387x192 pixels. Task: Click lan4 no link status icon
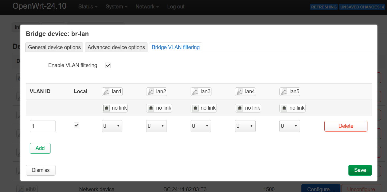pos(240,108)
